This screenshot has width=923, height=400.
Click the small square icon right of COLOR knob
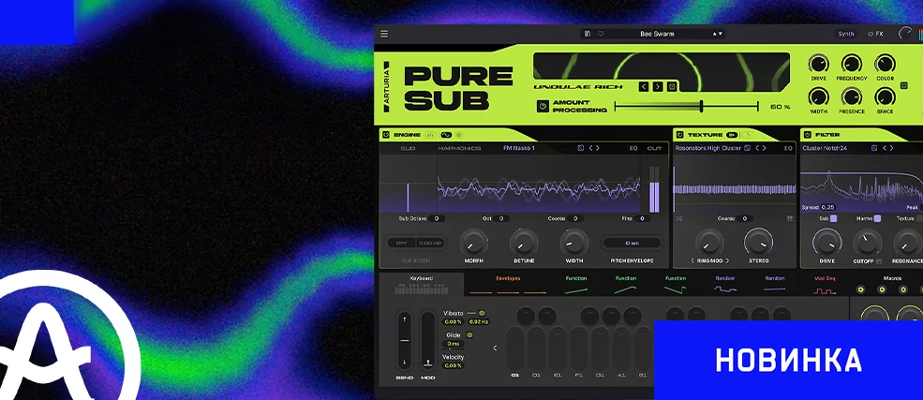pos(904,86)
